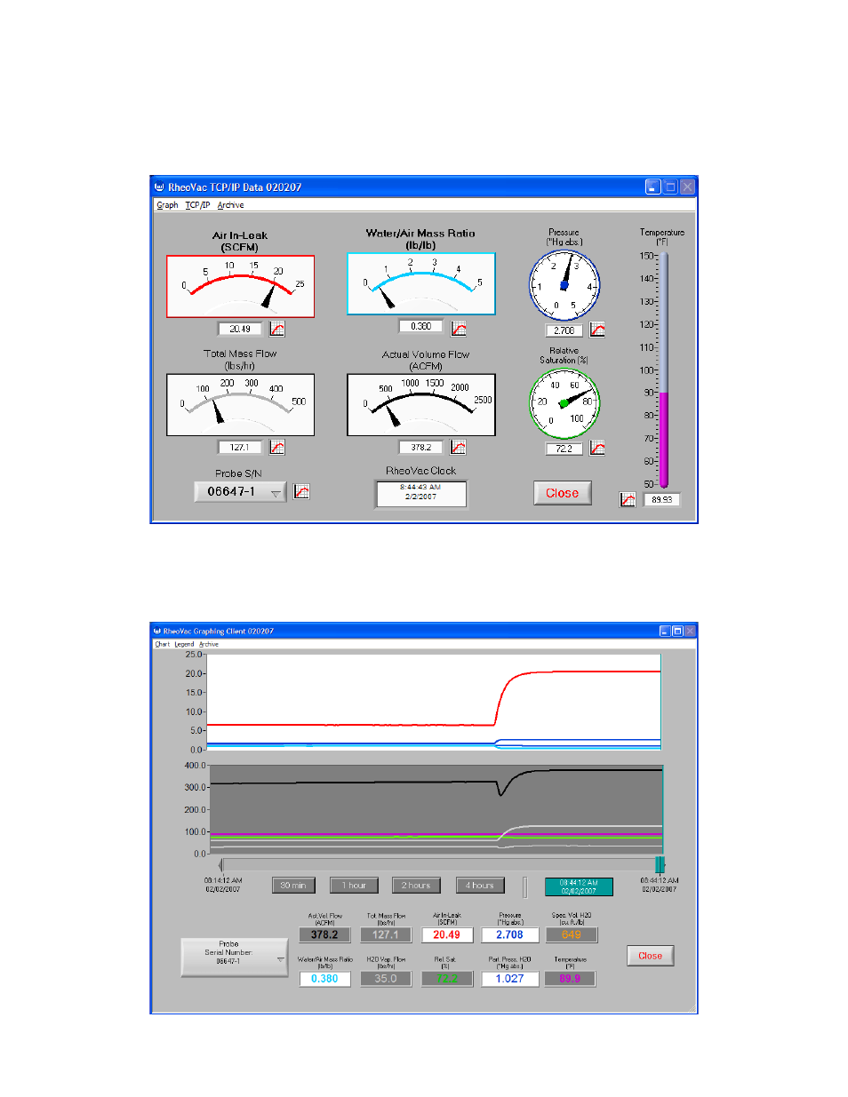Image resolution: width=848 pixels, height=1097 pixels.
Task: Click the Relative Saturation field 72.2
Action: click(564, 449)
